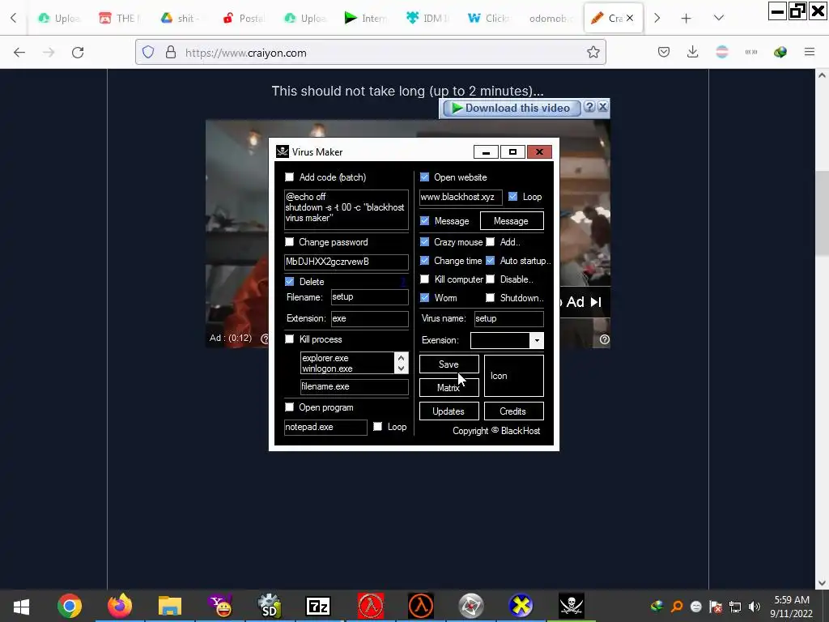
Task: Open the Yahoo Messenger smiley taskbar icon
Action: coord(220,606)
